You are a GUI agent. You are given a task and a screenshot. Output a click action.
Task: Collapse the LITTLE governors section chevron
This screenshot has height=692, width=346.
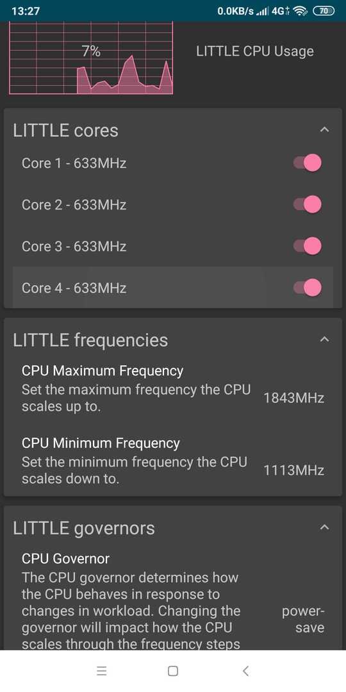click(x=324, y=527)
